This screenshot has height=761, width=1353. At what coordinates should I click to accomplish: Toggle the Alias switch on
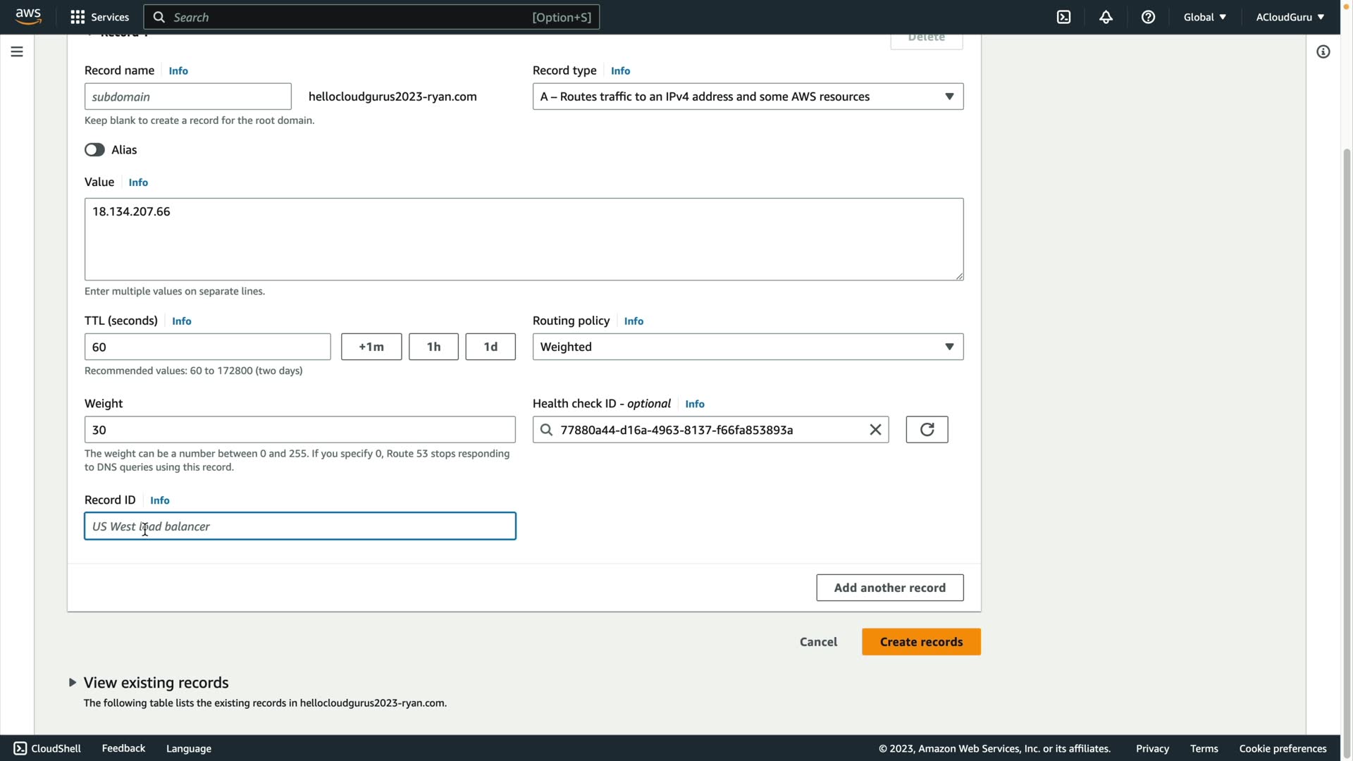coord(94,149)
